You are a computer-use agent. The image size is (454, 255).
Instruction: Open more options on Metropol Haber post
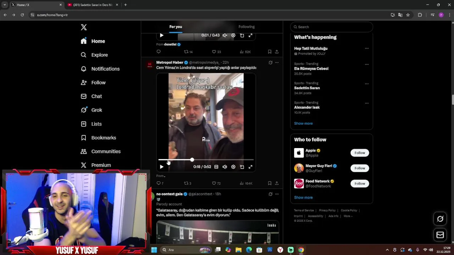pyautogui.click(x=277, y=63)
